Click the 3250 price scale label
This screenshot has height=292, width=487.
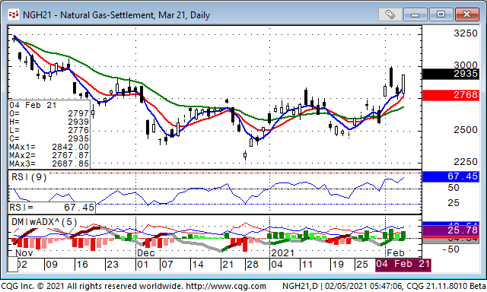click(x=466, y=33)
